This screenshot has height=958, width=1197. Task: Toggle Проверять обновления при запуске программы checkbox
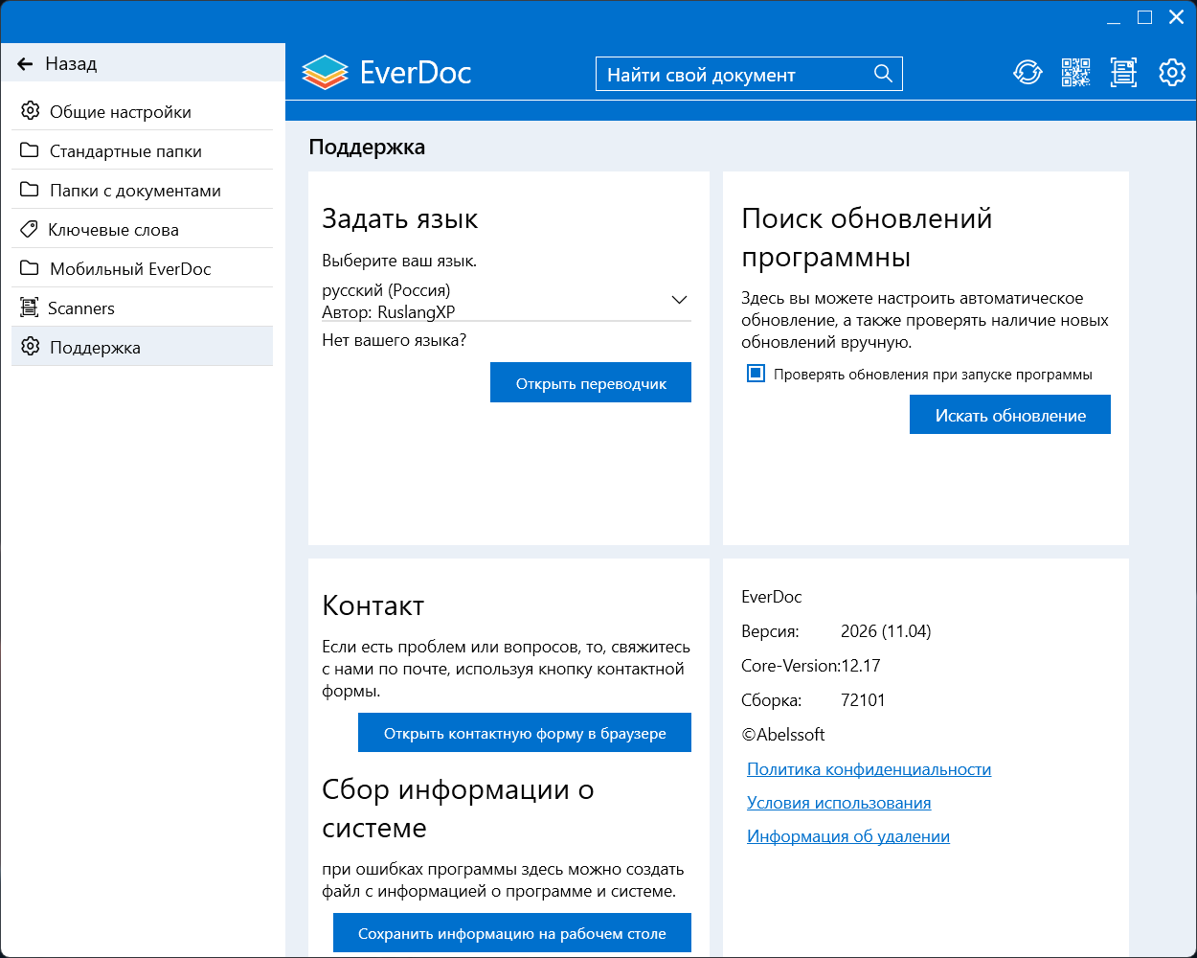[x=756, y=374]
